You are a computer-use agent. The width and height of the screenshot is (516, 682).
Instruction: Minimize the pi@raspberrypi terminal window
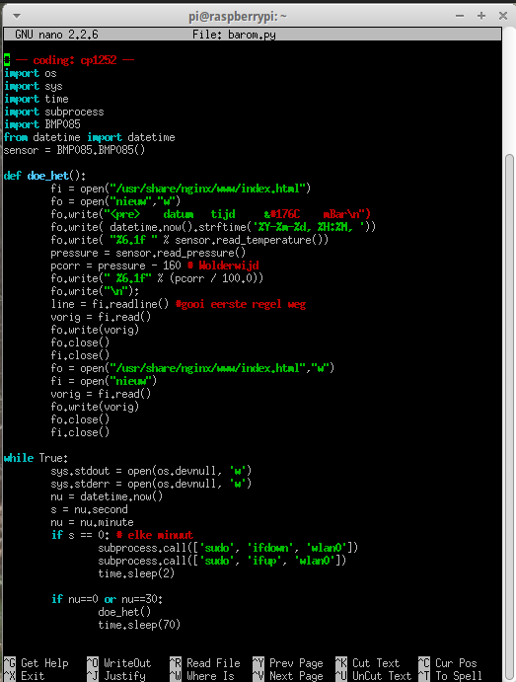click(x=460, y=16)
